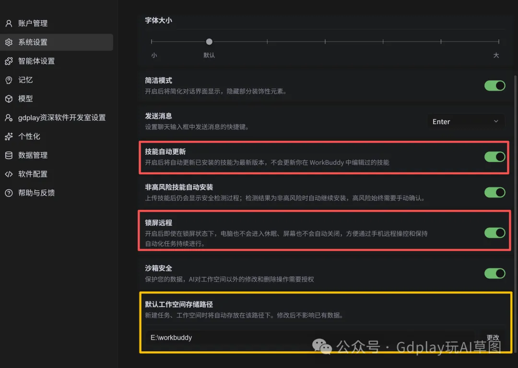Click the software config code icon

tap(9, 174)
